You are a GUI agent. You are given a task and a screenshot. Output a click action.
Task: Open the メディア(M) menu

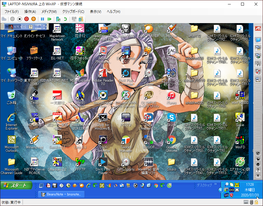tap(49, 12)
